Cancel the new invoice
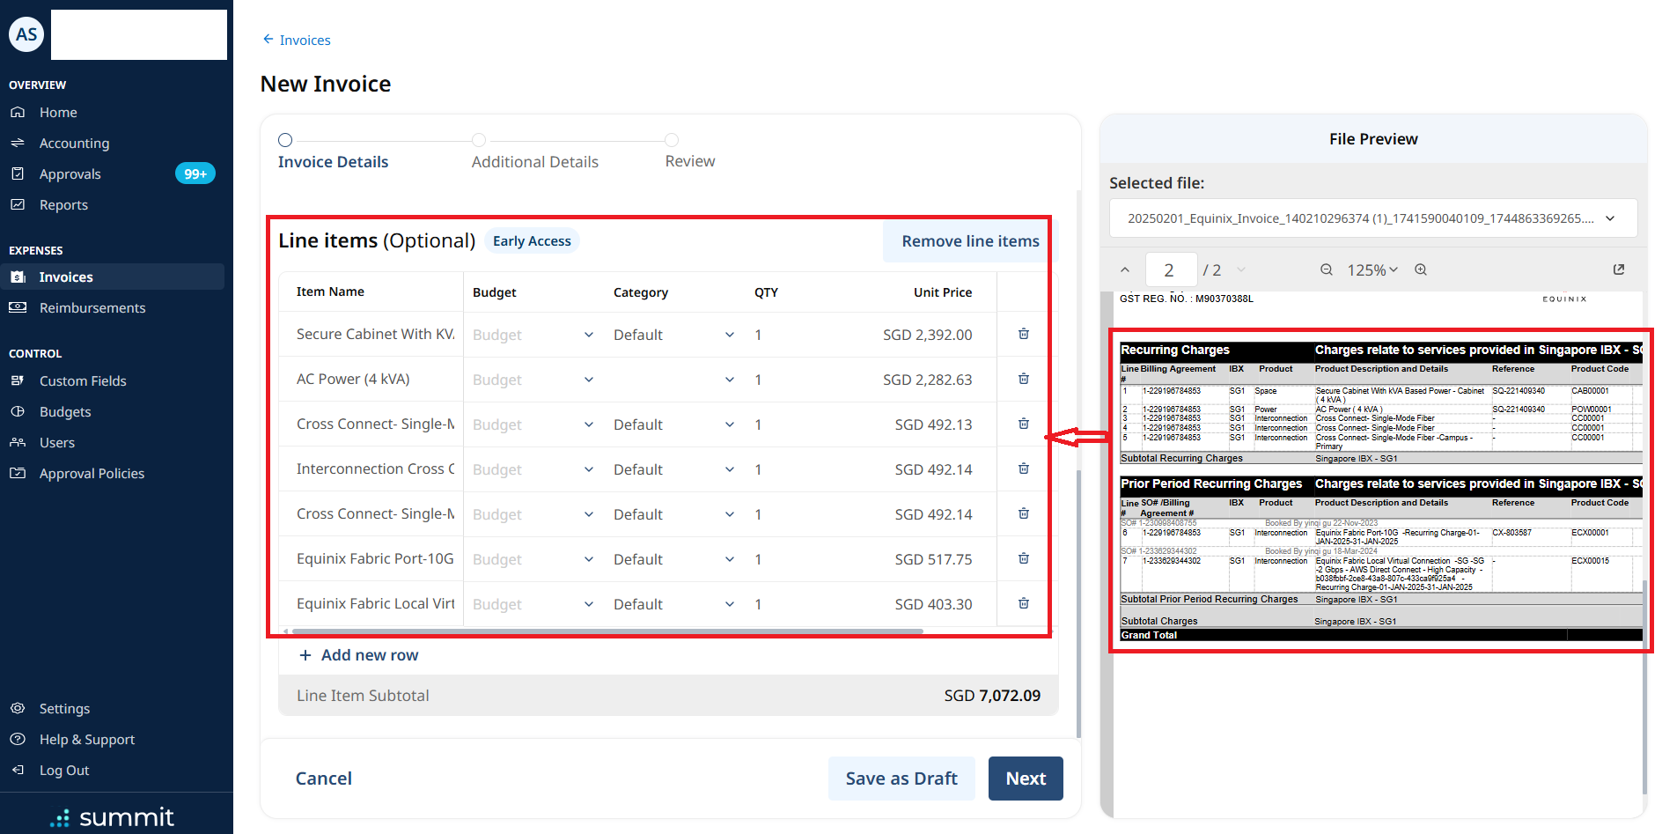 click(x=323, y=779)
